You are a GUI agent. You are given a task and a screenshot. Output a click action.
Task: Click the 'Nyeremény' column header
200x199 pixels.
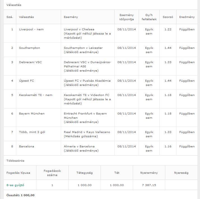[148, 173]
